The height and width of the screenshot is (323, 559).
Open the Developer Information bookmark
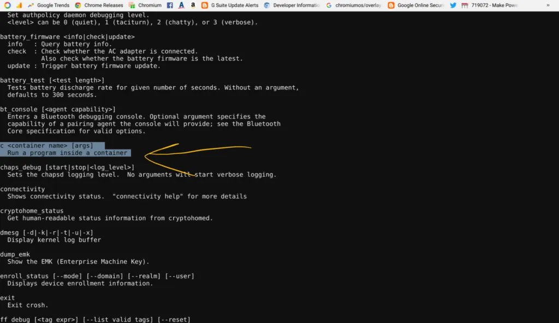(x=292, y=5)
